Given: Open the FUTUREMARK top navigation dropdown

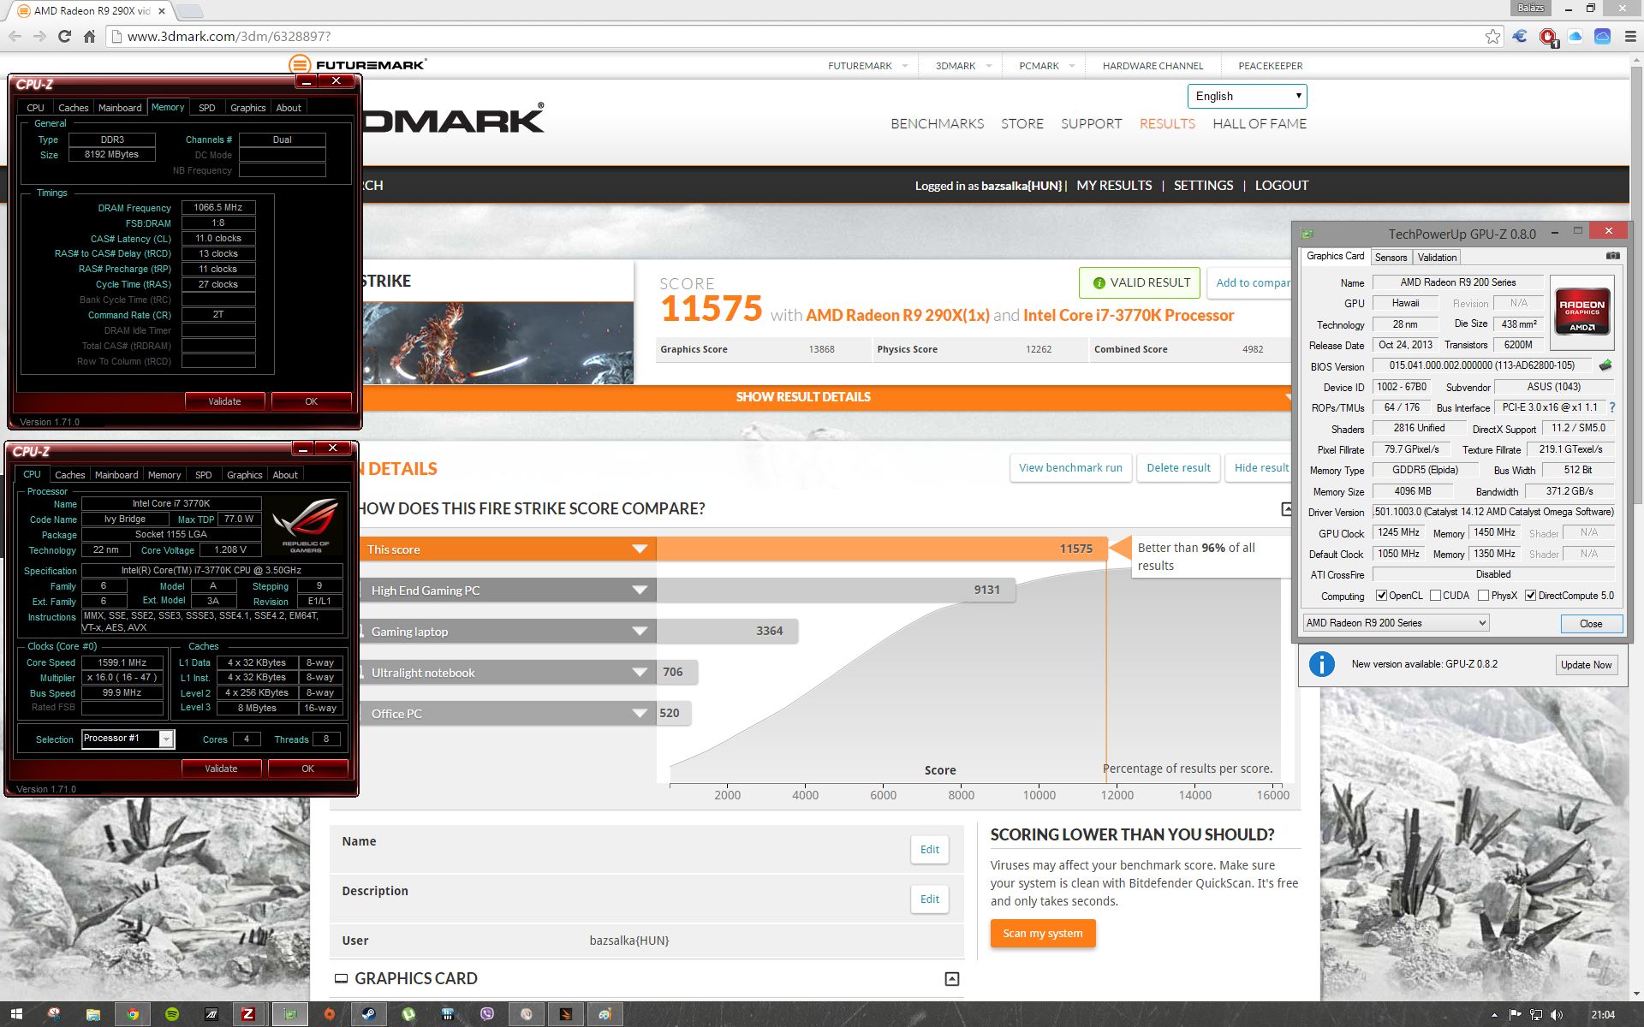Looking at the screenshot, I should pos(867,66).
